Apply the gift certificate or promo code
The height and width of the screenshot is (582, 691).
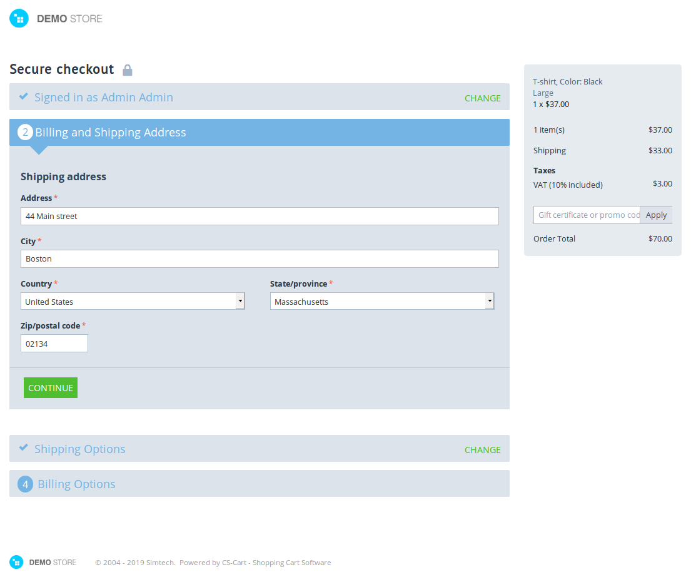coord(656,215)
